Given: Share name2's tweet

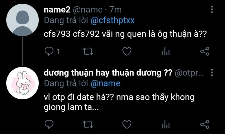Looking at the screenshot, I should click(205, 51).
